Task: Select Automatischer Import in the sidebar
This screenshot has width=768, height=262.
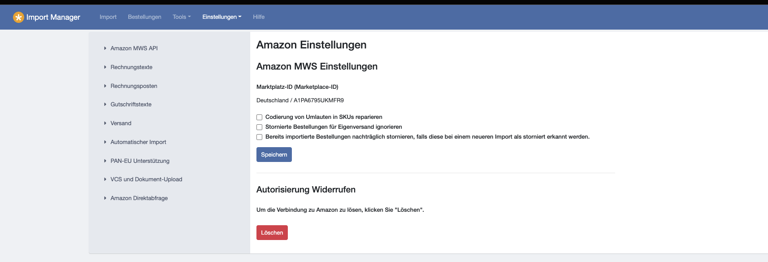Action: tap(138, 142)
